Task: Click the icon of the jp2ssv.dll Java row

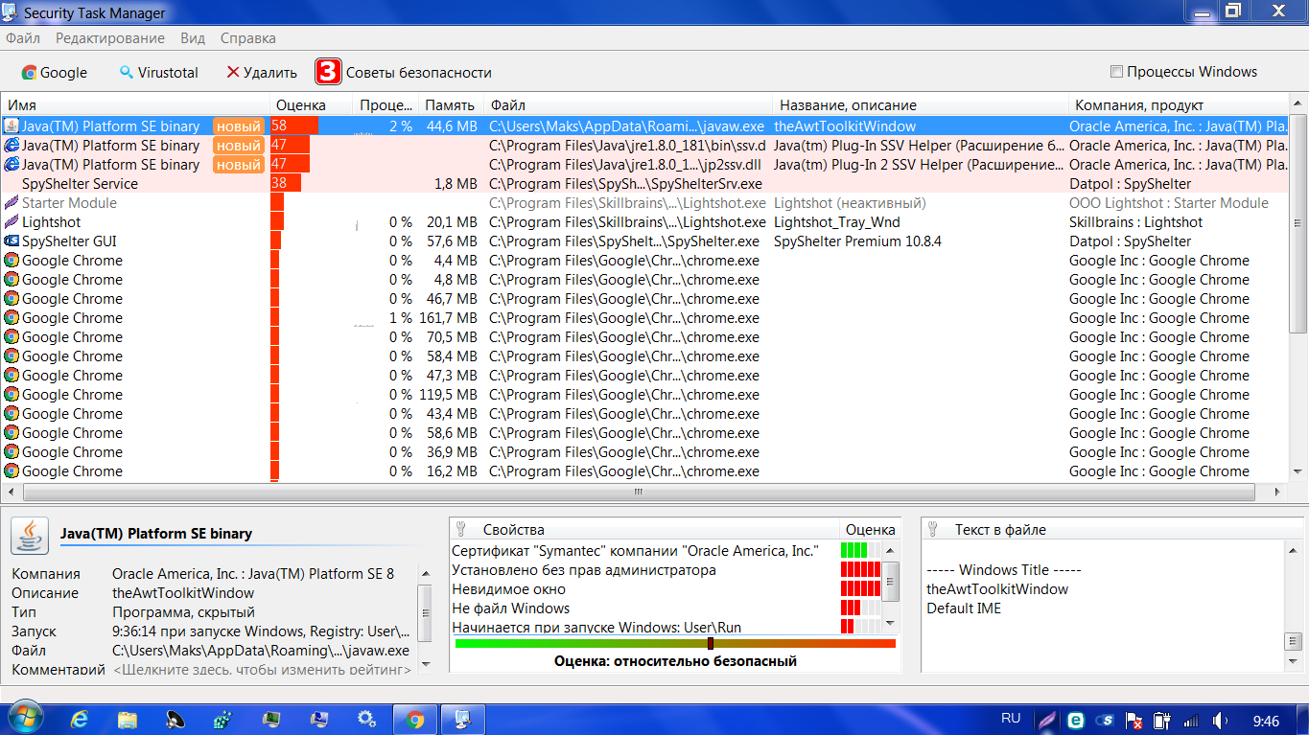Action: coord(12,165)
